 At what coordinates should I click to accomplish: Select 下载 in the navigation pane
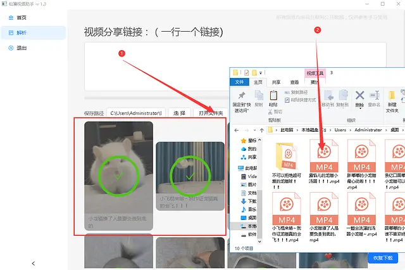249,201
